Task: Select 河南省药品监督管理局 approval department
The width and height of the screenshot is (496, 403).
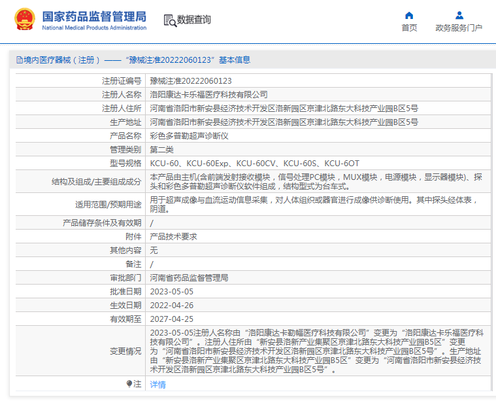Action: [189, 278]
